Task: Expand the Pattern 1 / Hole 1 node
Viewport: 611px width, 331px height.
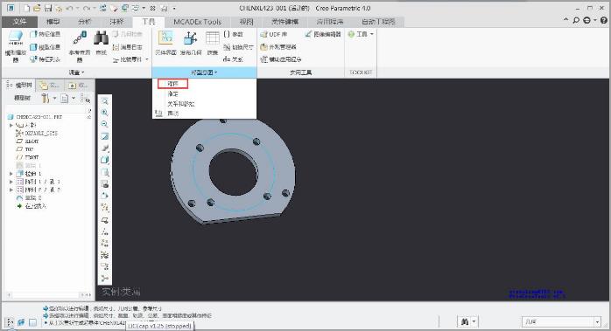Action: [11, 182]
